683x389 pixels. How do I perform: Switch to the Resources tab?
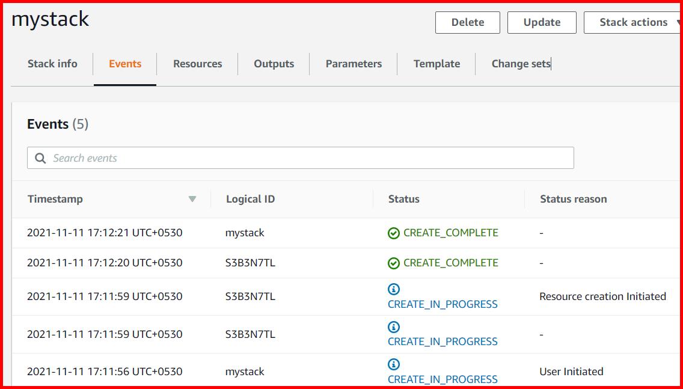tap(197, 64)
